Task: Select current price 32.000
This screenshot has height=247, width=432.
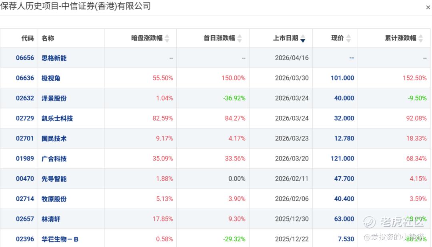Action: click(x=344, y=118)
